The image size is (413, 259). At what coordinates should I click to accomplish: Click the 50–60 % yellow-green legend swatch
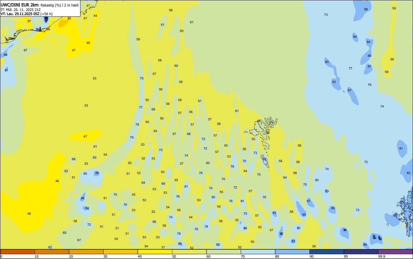click(189, 252)
